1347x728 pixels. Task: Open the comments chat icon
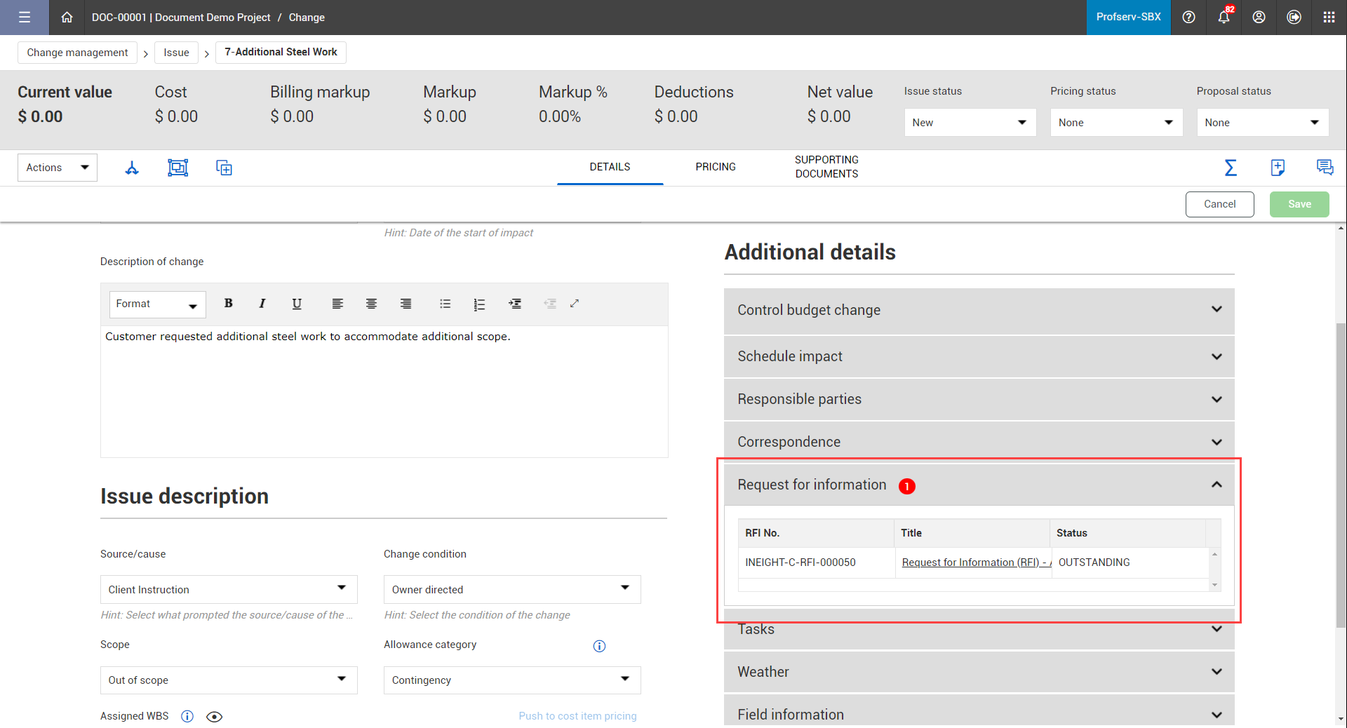coord(1325,168)
